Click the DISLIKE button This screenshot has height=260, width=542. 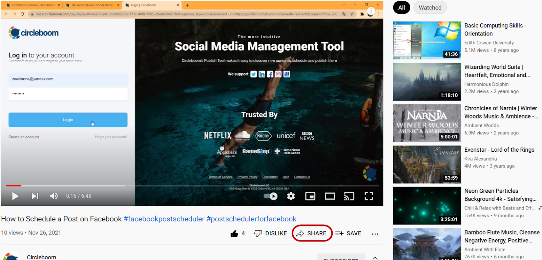coord(271,234)
